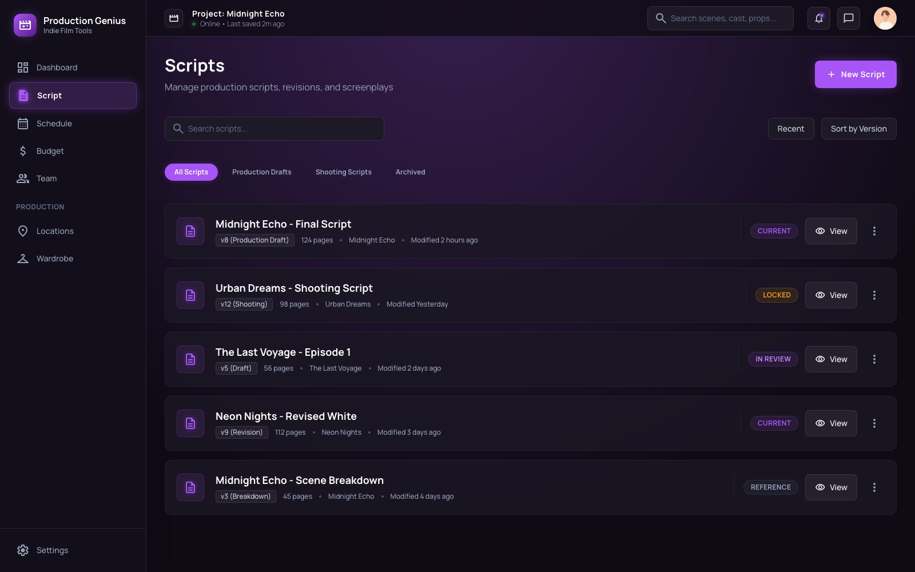Open more options menu for Neon Nights script

(x=874, y=423)
